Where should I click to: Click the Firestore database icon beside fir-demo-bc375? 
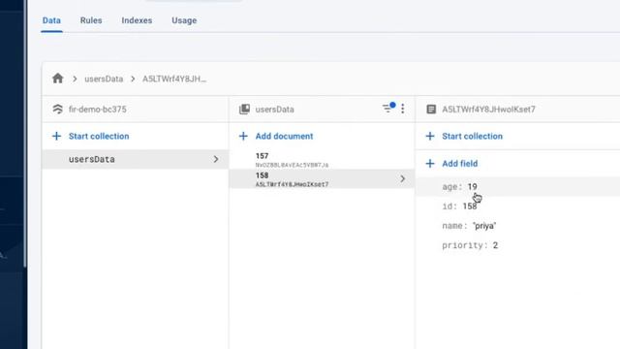[x=58, y=110]
